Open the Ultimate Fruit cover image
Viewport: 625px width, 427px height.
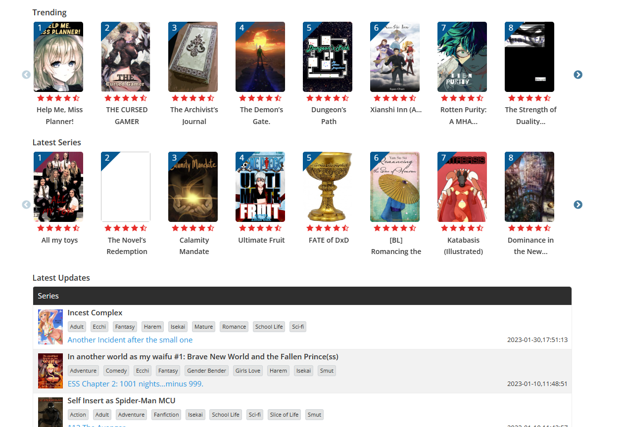[260, 187]
